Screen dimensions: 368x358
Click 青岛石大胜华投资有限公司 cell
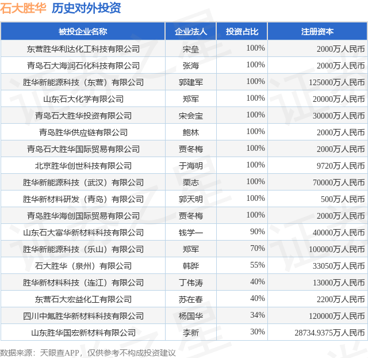[83, 116]
